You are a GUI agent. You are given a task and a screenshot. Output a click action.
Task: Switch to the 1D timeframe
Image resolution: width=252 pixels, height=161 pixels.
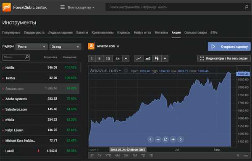[x=108, y=59]
